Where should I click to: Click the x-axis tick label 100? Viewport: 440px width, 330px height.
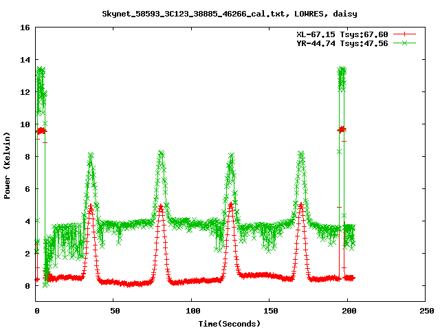click(x=192, y=311)
